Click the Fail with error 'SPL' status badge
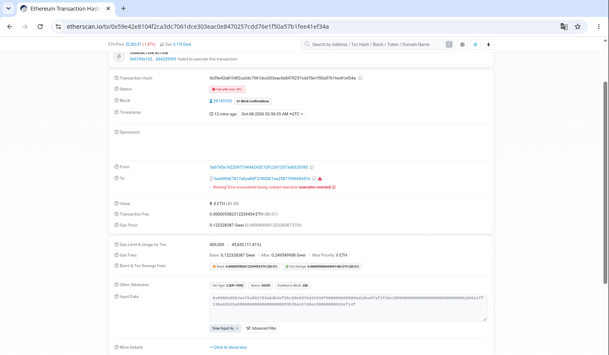This screenshot has height=355, width=609. coord(228,90)
